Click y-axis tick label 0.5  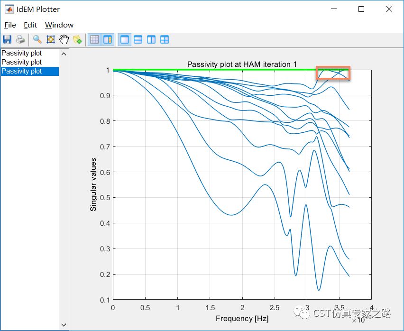tap(105, 198)
